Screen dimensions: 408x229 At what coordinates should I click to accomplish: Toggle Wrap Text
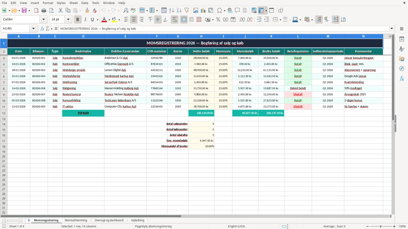click(175, 20)
